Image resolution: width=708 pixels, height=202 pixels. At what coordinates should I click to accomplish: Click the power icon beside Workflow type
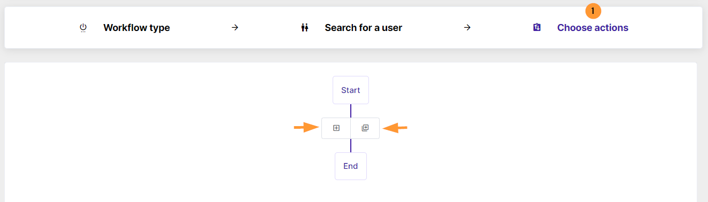click(x=83, y=28)
